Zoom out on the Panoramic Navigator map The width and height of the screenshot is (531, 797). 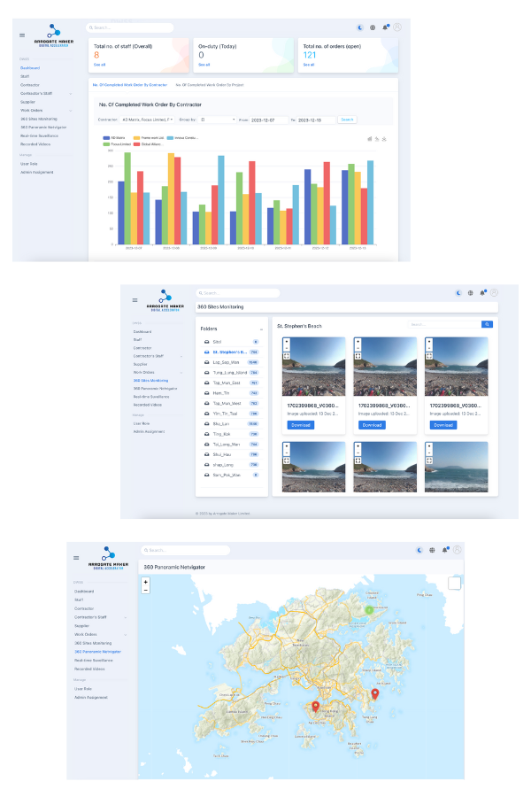146,589
